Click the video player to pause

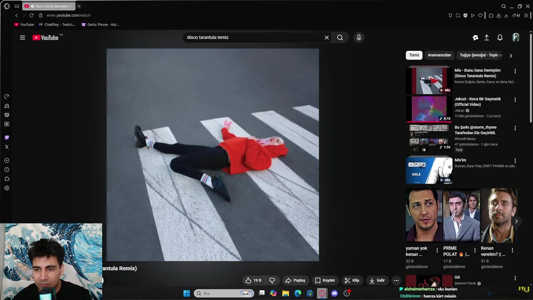212,155
